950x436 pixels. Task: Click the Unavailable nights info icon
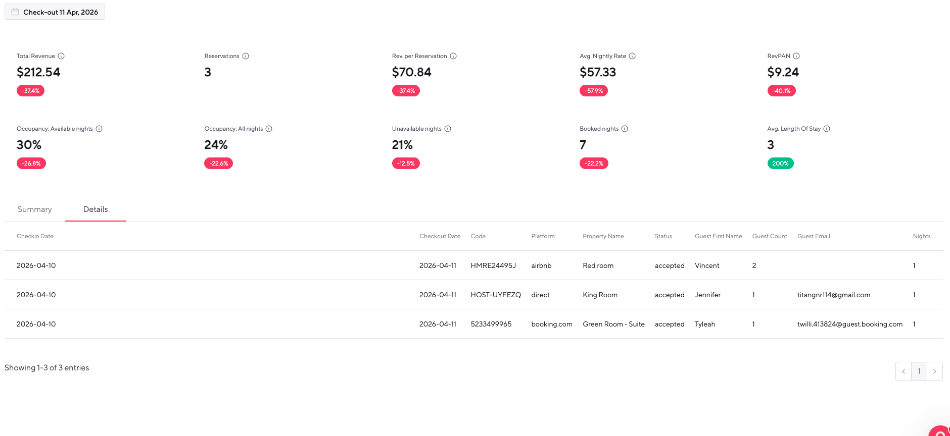448,129
